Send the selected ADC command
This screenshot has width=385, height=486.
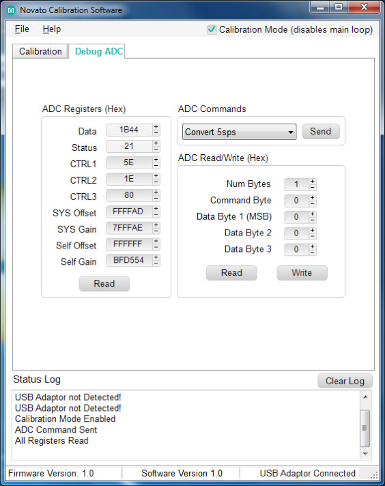[321, 132]
